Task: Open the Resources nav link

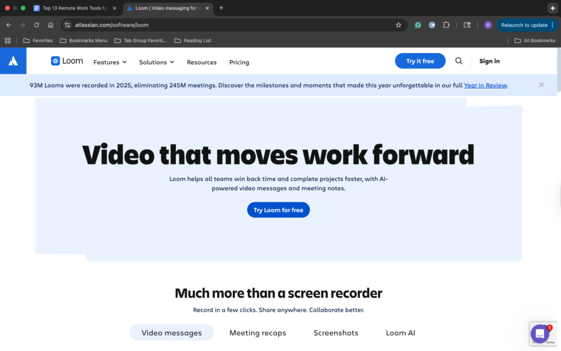Action: tap(202, 63)
